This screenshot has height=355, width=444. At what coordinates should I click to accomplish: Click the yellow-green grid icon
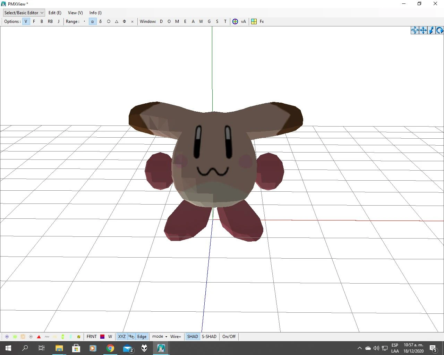click(x=254, y=21)
